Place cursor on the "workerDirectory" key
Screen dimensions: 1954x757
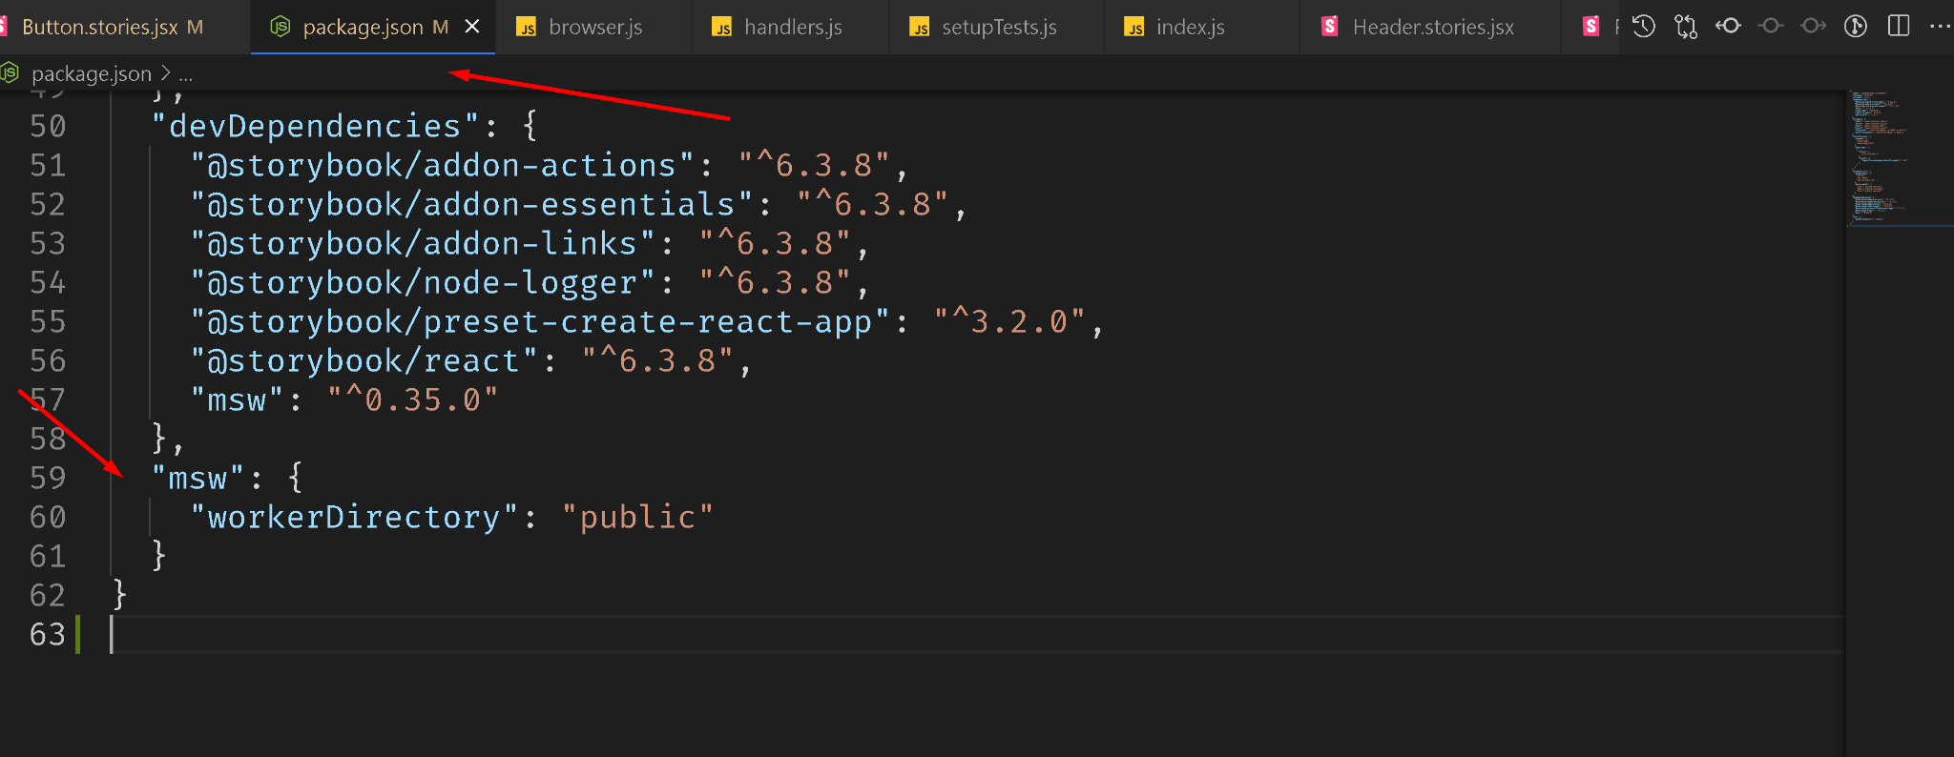point(354,517)
